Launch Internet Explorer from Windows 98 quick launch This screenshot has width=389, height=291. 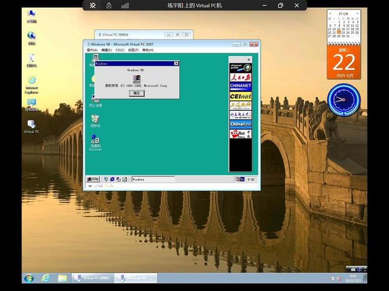(112, 179)
